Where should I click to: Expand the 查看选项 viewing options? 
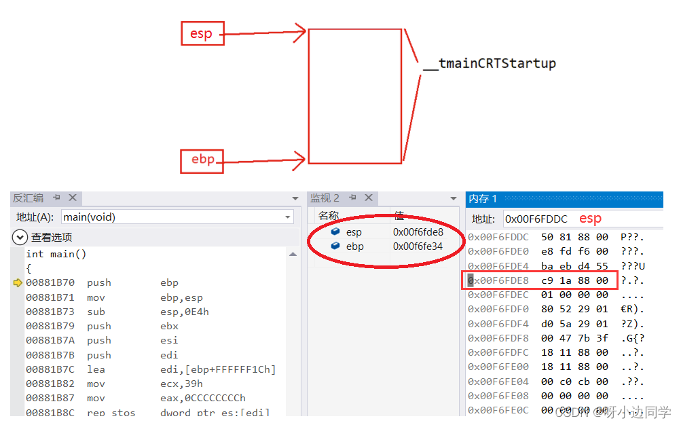[x=20, y=238]
